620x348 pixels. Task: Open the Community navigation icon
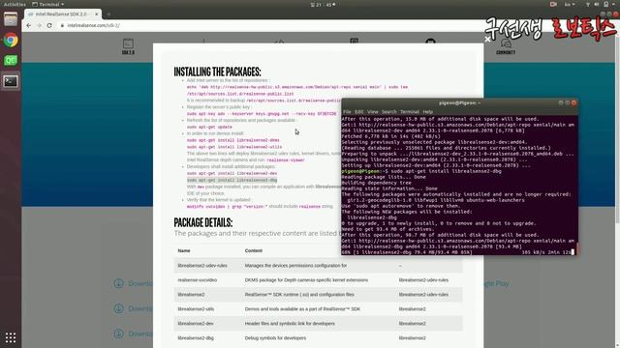pos(506,46)
